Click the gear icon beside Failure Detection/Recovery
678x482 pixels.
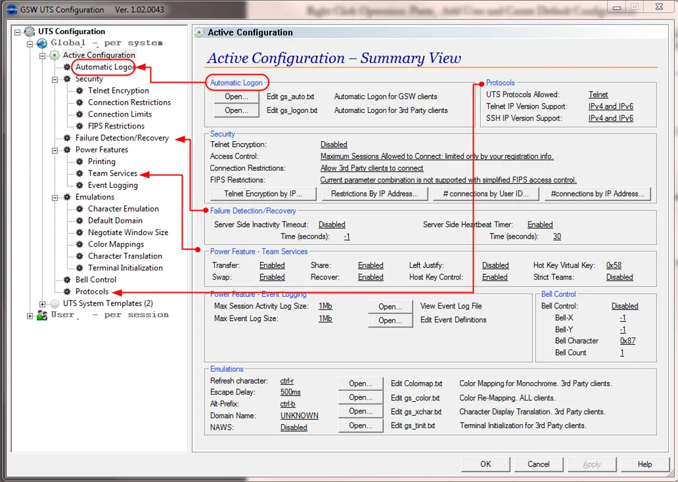point(67,138)
